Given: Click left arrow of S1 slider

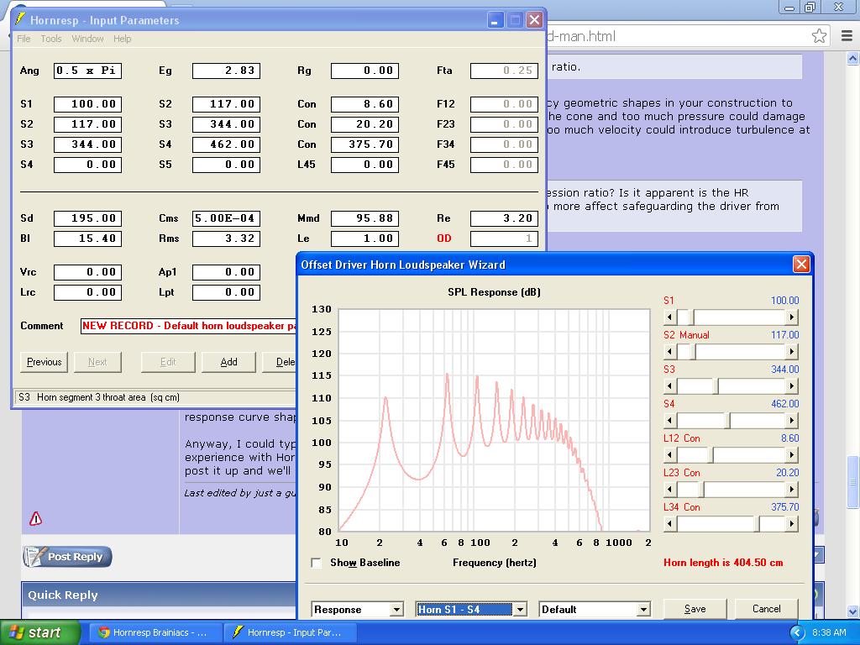Looking at the screenshot, I should (x=669, y=317).
